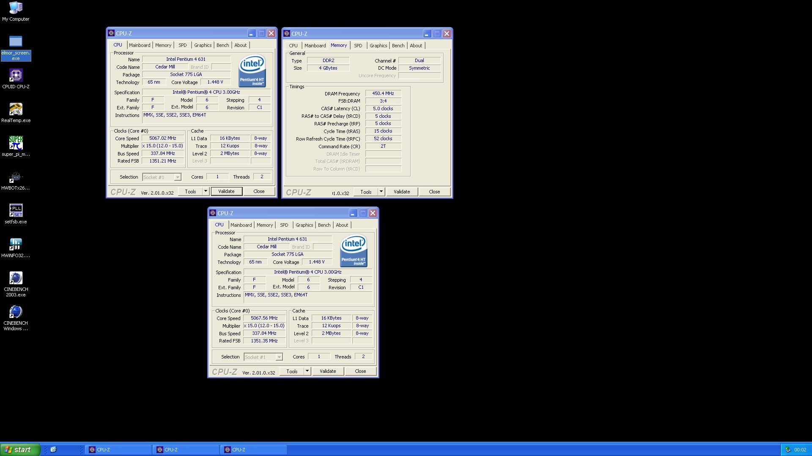Open the Socket #1 selection dropdown in top-left CPU-Z
Image resolution: width=812 pixels, height=456 pixels.
(162, 177)
